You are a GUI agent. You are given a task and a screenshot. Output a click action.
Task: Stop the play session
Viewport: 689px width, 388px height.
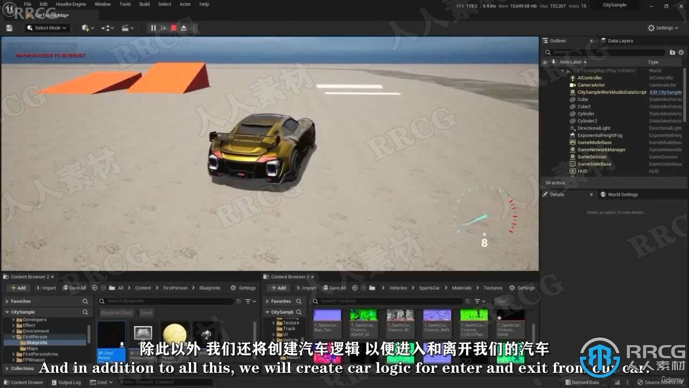[x=174, y=28]
